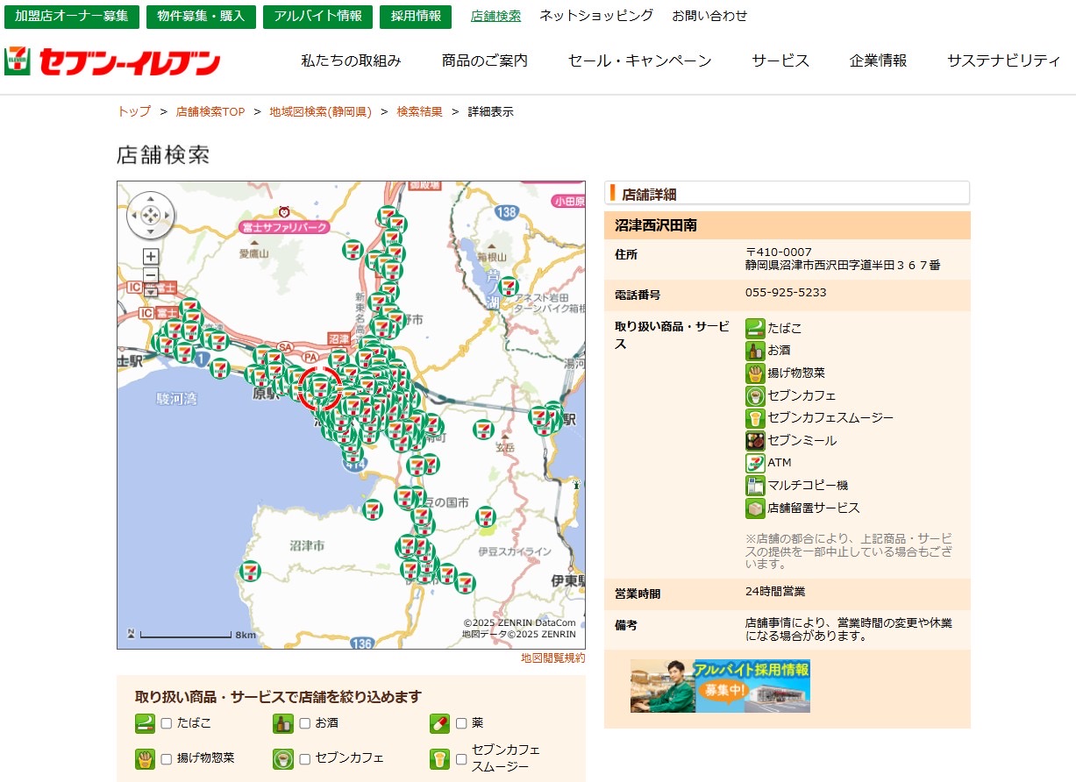Image resolution: width=1076 pixels, height=782 pixels.
Task: Select the store marker near 芦ノ湖 lake
Action: [509, 286]
